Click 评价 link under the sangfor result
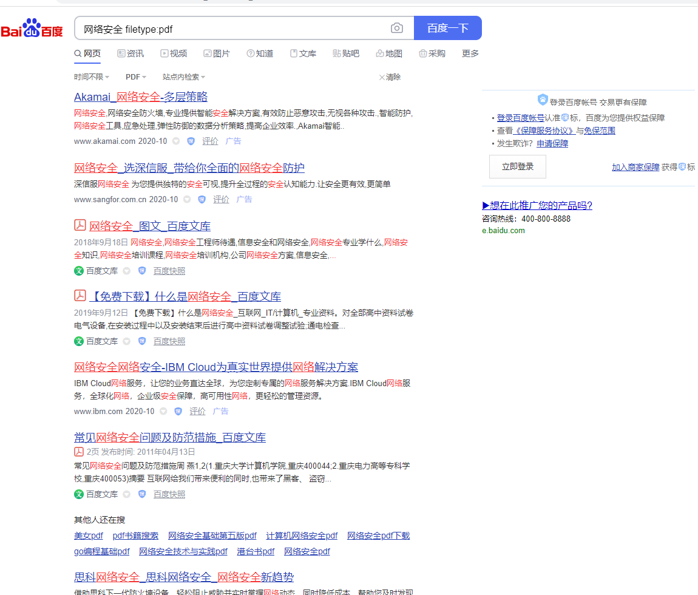698x595 pixels. point(221,200)
